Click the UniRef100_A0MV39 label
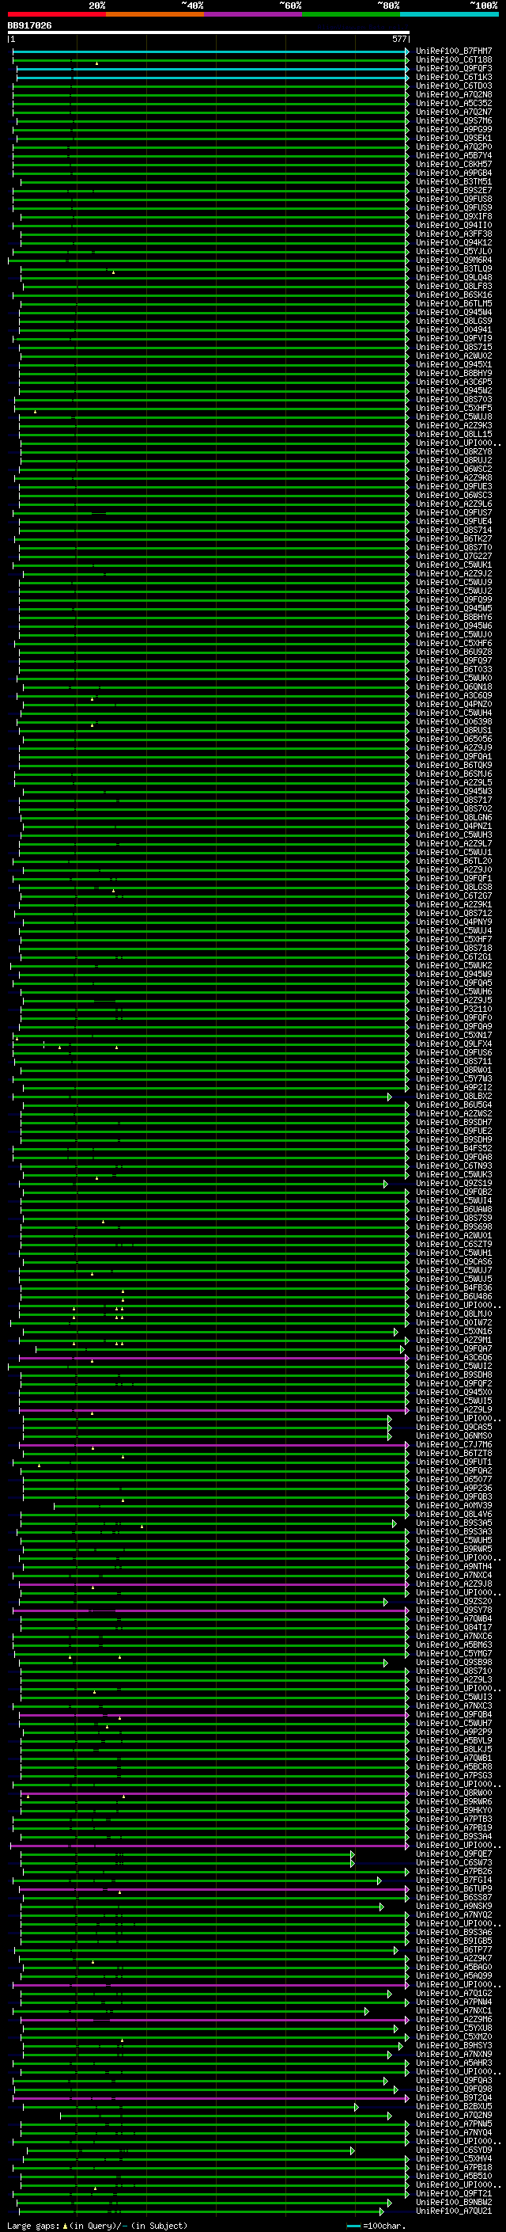The image size is (506, 2232). 454,1504
